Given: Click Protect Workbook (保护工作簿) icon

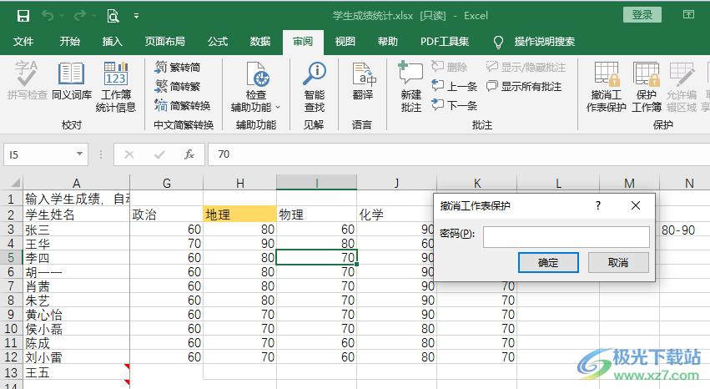Looking at the screenshot, I should tap(646, 86).
